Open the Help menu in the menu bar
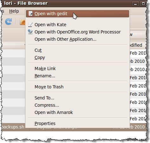The image size is (150, 143). 14,11
